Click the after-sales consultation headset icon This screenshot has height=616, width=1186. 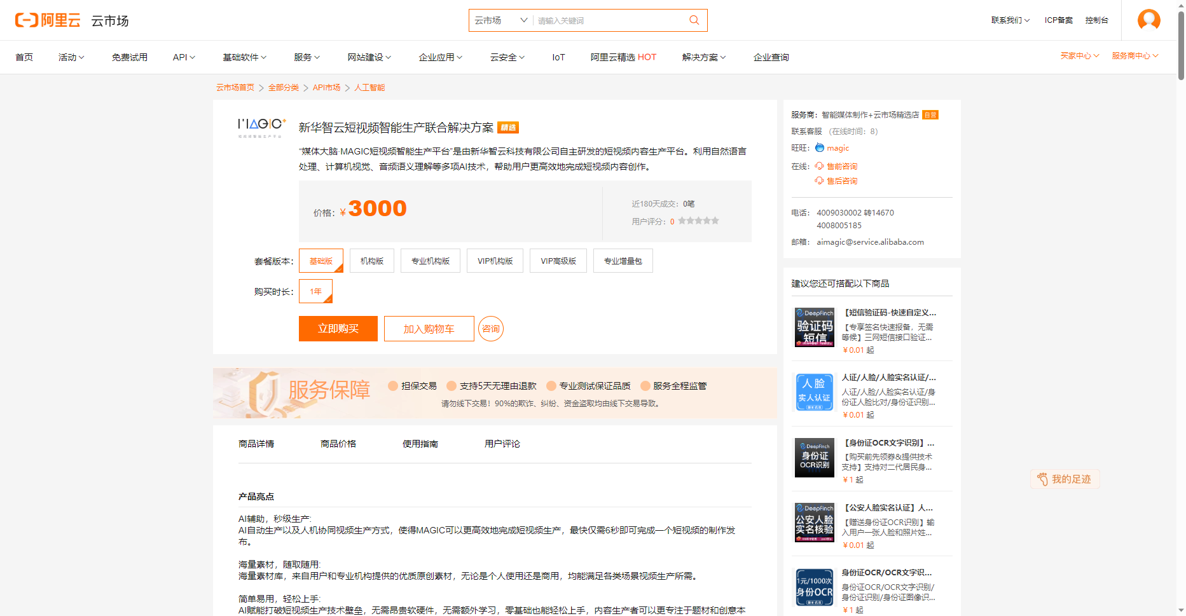(x=820, y=181)
